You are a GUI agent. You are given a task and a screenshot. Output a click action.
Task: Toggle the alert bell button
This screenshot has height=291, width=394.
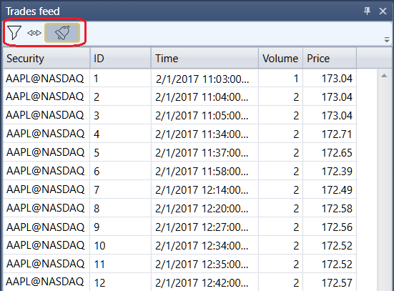coord(62,33)
